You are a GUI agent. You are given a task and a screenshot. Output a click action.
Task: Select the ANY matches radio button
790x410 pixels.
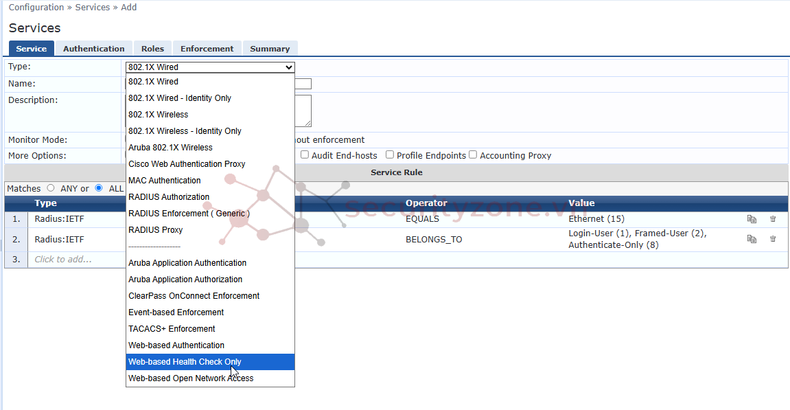pos(51,188)
